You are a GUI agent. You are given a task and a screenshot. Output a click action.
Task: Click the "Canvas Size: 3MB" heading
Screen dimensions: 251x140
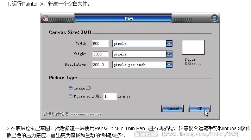click(70, 32)
